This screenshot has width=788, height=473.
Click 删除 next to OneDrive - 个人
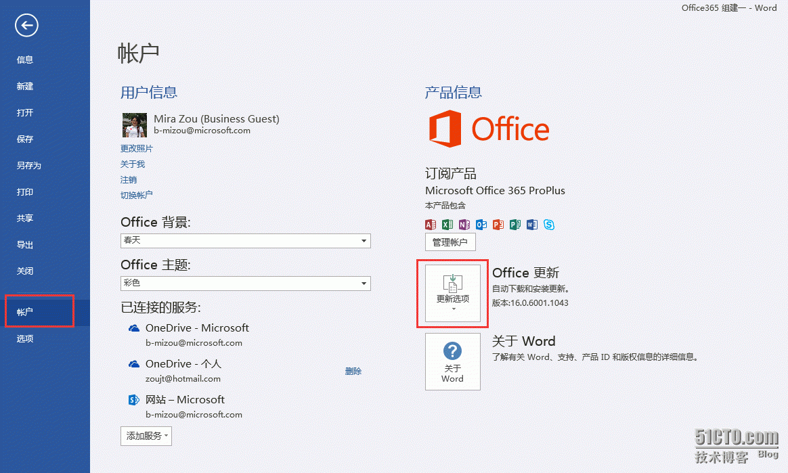[353, 371]
